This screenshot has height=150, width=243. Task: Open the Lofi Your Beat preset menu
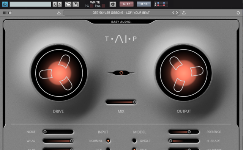(x=121, y=12)
